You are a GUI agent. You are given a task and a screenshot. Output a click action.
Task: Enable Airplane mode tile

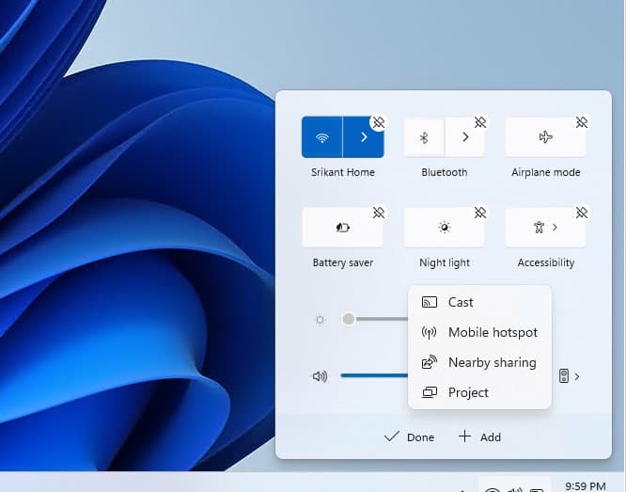click(545, 137)
